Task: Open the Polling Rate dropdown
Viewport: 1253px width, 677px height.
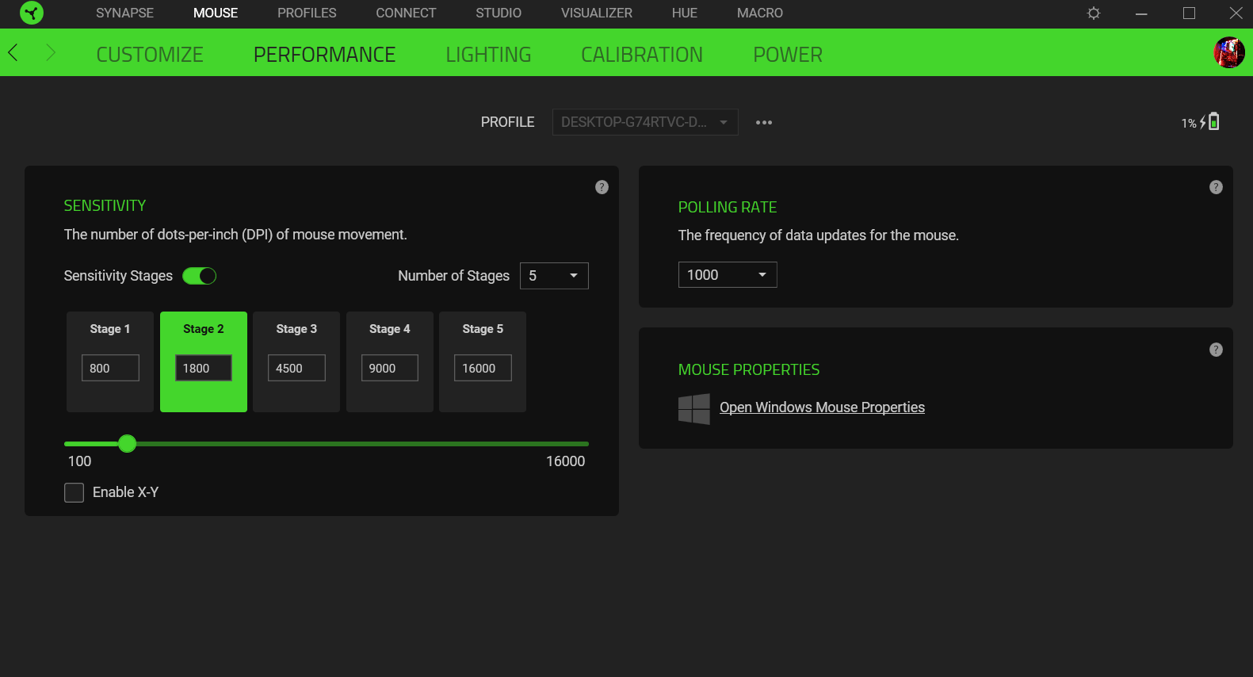Action: (727, 275)
